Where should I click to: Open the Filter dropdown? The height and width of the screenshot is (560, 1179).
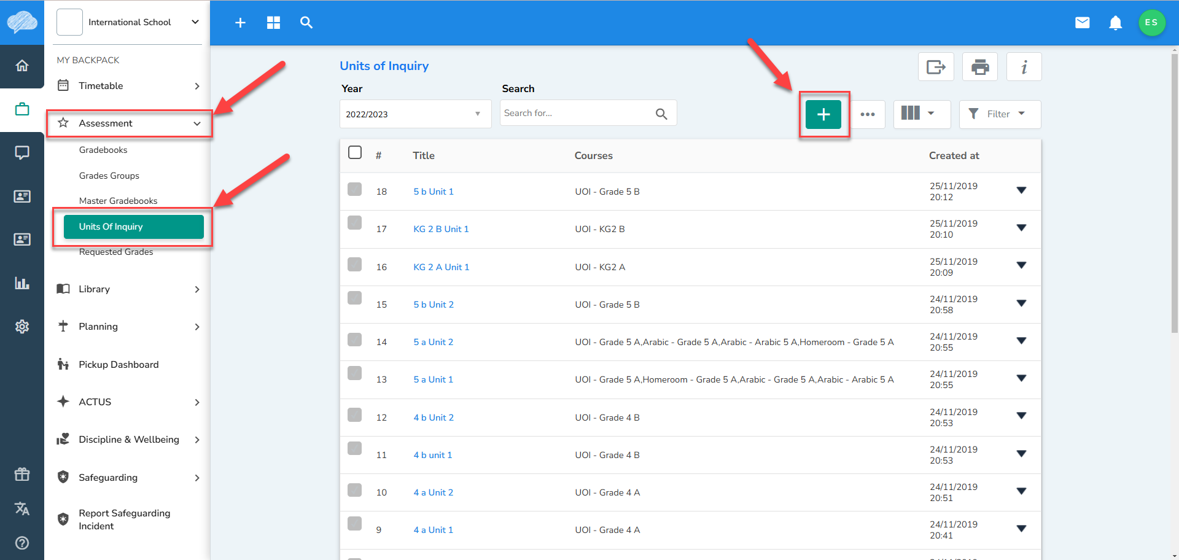(x=1000, y=114)
